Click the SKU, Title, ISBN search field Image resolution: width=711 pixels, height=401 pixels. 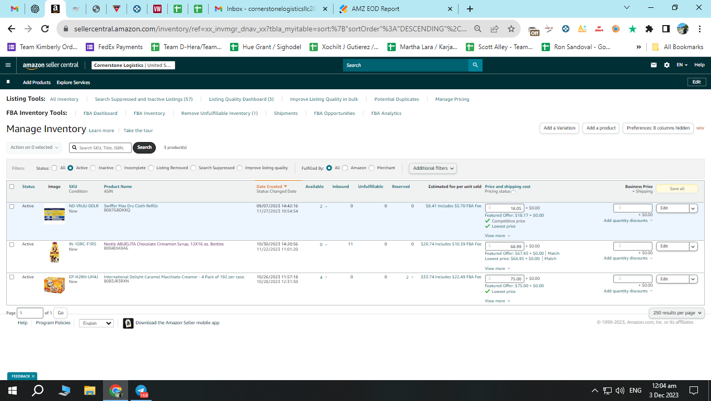100,148
